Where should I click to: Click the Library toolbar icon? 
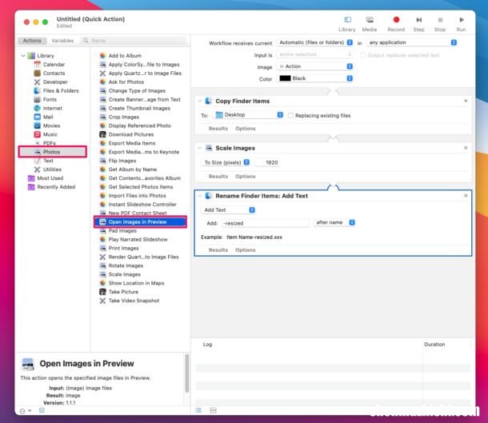(347, 20)
